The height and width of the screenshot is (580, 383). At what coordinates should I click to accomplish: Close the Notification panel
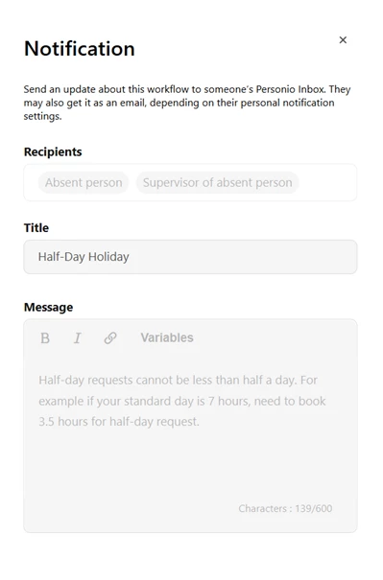[x=343, y=40]
